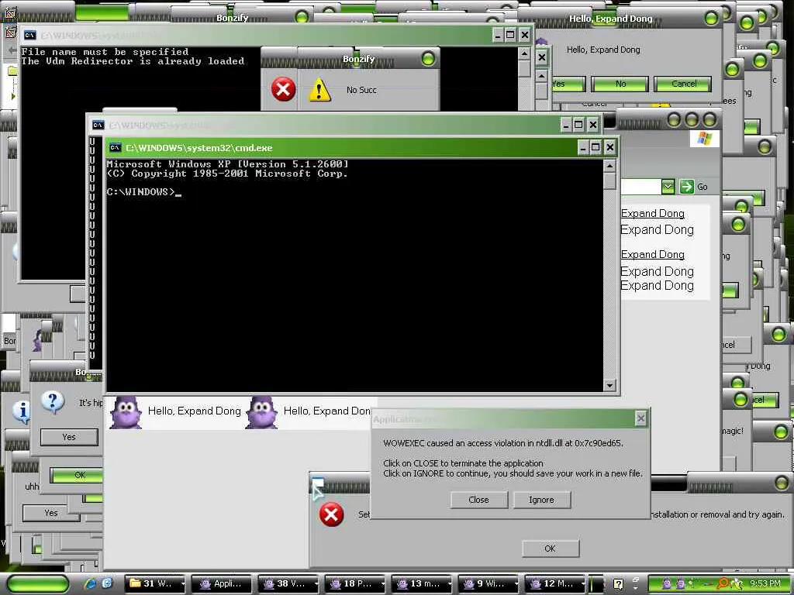Open the 31 W... folder taskbar group
This screenshot has height=595, width=794.
tap(154, 583)
